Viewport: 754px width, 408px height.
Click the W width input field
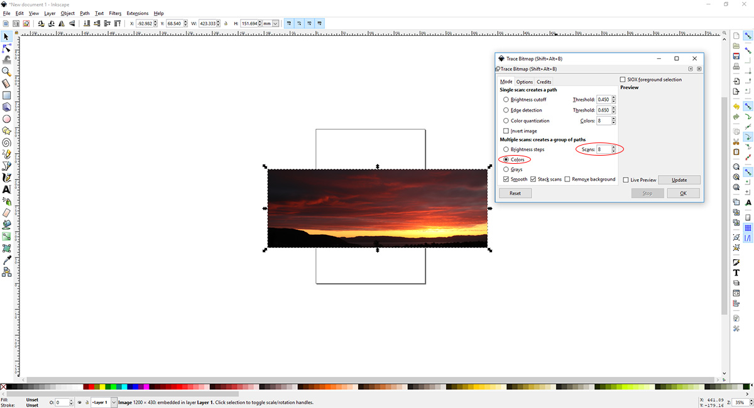click(207, 23)
